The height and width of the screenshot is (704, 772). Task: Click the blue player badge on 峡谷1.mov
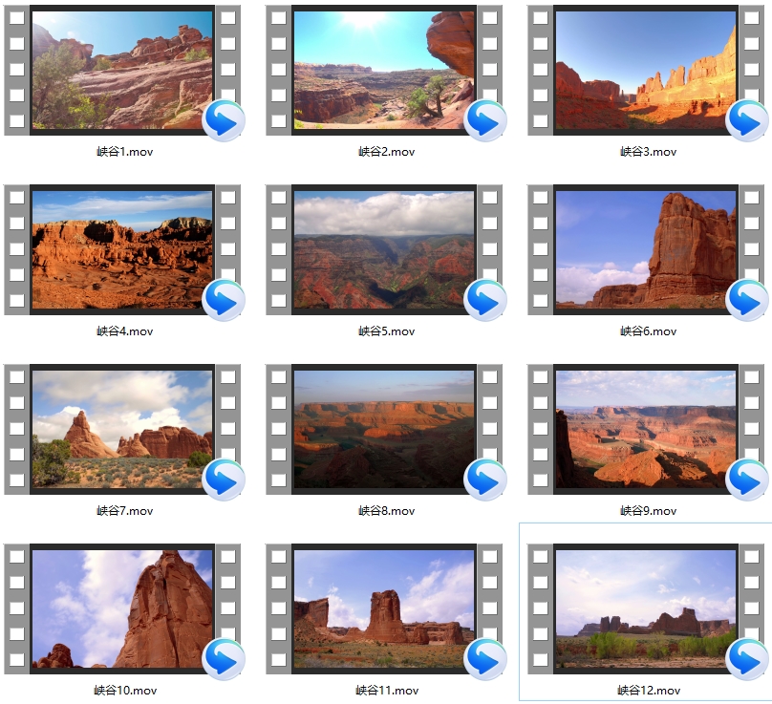coord(224,120)
